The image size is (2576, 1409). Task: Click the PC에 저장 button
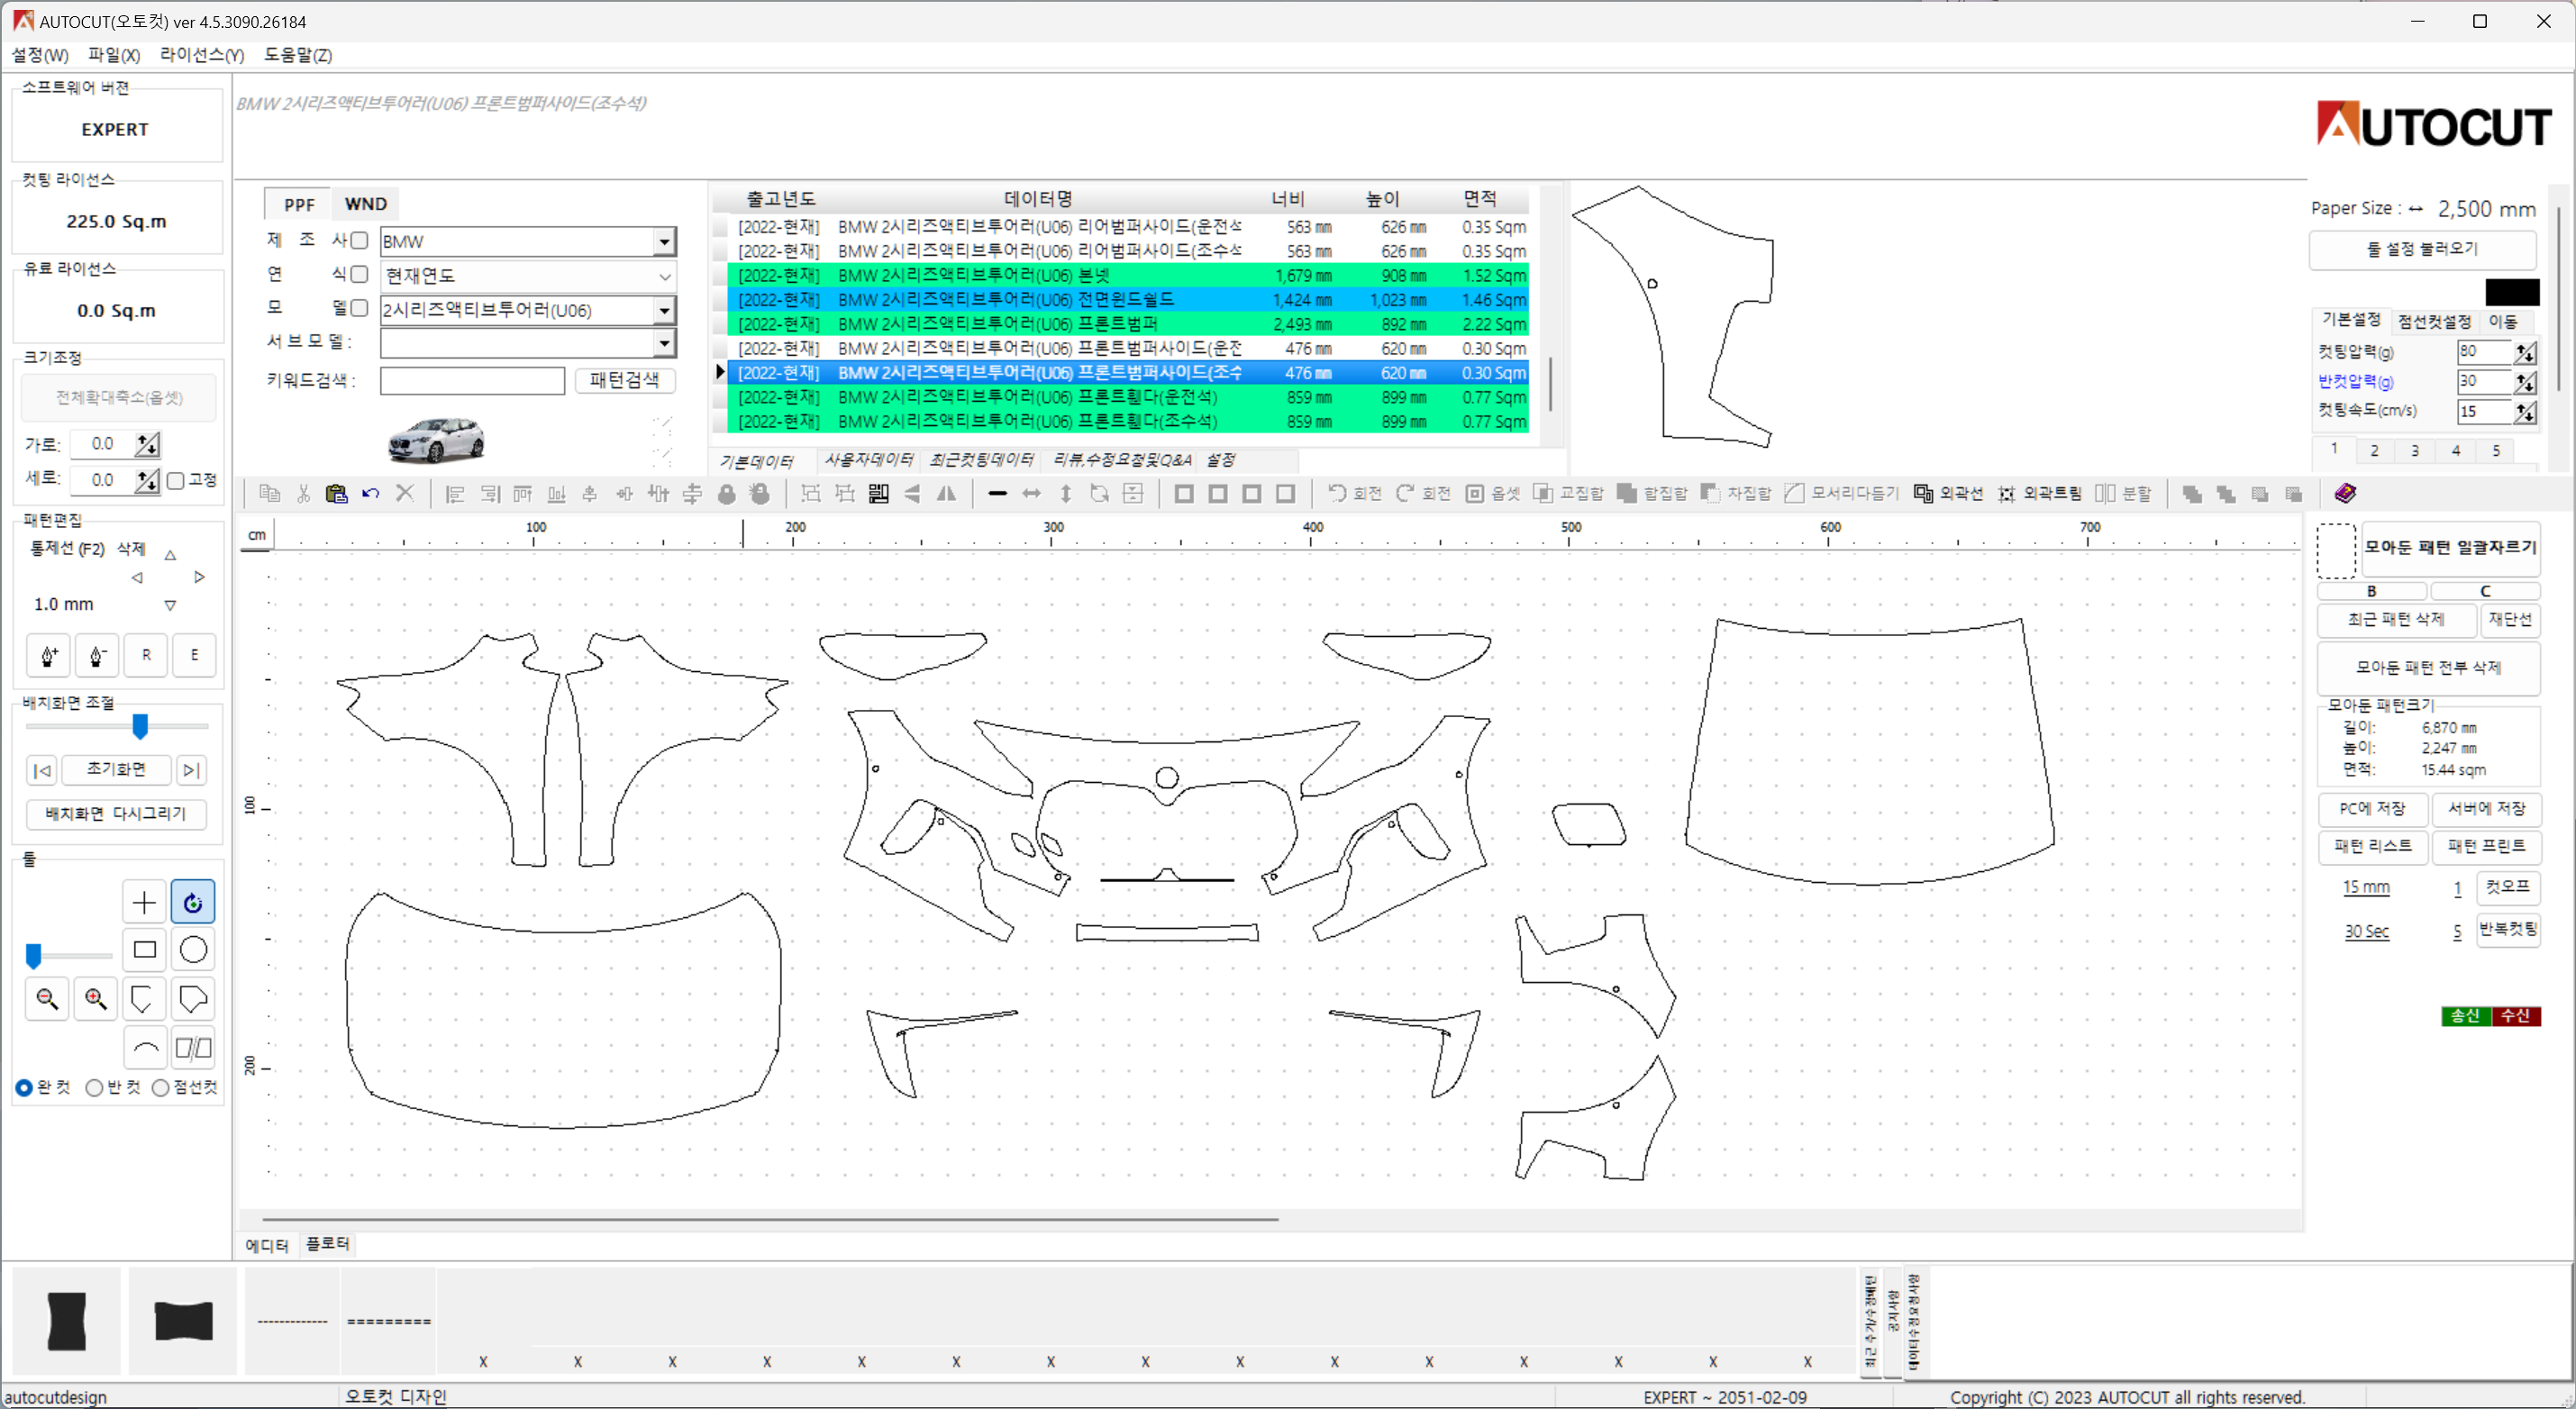point(2372,808)
